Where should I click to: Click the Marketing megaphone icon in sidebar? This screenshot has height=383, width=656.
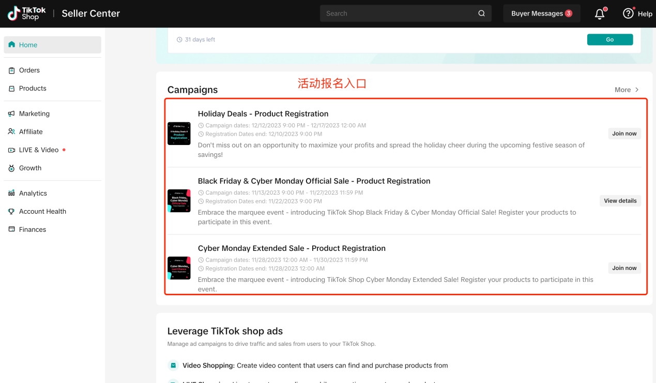11,114
